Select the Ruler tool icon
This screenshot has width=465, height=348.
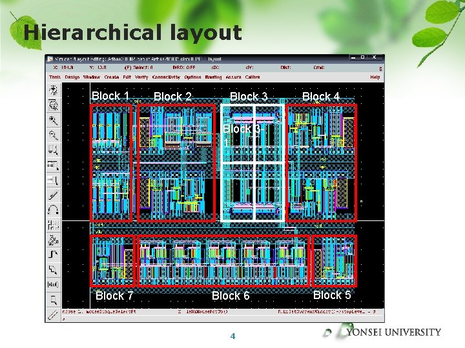pyautogui.click(x=54, y=315)
